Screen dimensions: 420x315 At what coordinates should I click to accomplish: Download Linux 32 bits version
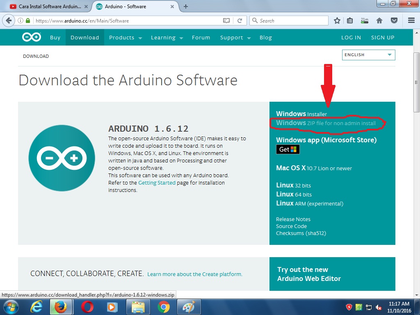(293, 185)
